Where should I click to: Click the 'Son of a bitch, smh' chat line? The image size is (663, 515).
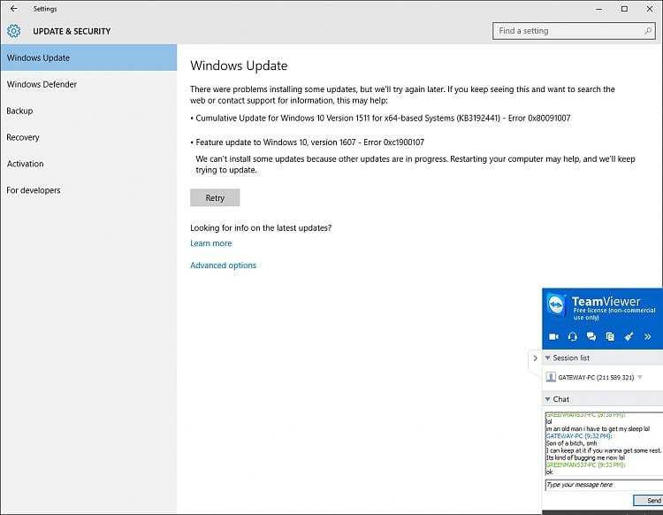coord(571,443)
